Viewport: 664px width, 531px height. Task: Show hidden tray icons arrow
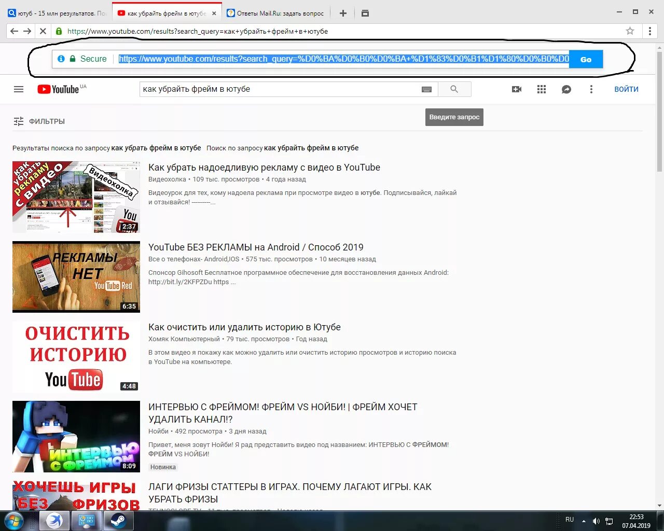[584, 521]
